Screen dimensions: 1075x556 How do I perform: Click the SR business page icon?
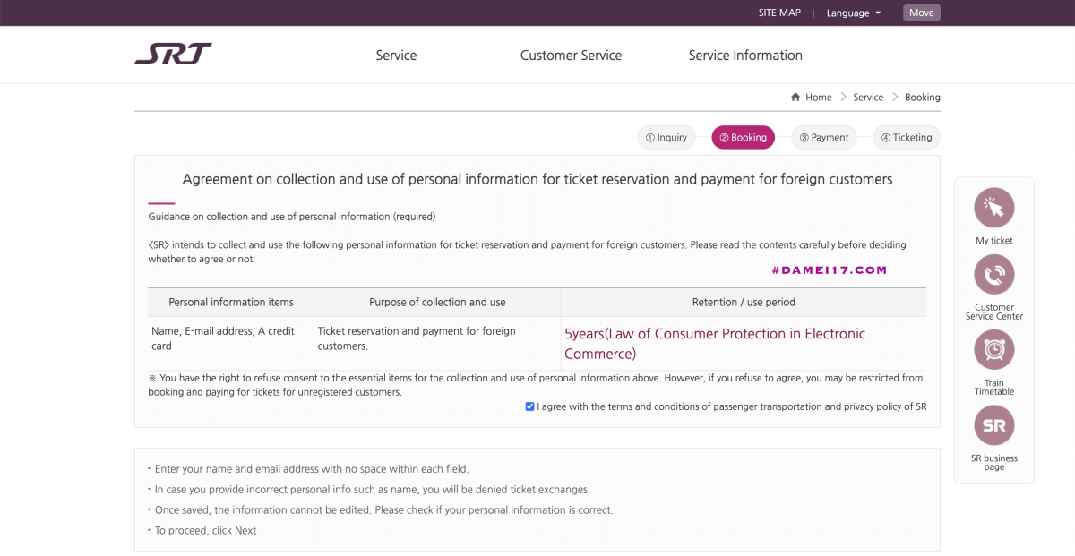tap(993, 426)
